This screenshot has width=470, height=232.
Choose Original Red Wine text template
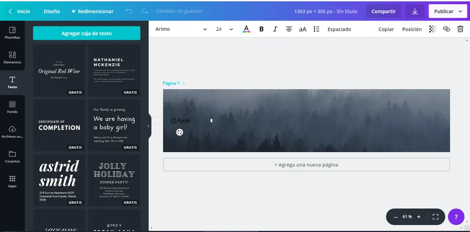pos(59,70)
